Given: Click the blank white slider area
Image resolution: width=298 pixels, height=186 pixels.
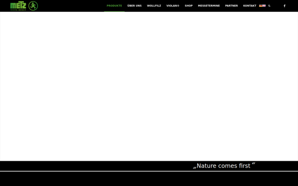Looking at the screenshot, I should (149, 86).
